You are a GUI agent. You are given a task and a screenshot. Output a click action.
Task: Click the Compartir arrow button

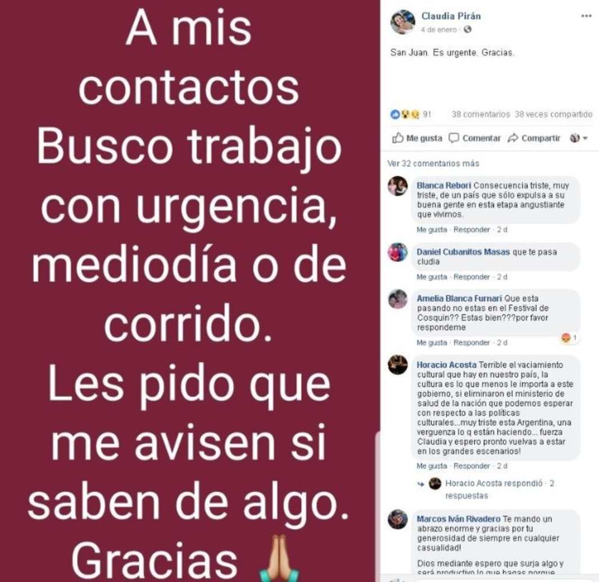click(534, 138)
